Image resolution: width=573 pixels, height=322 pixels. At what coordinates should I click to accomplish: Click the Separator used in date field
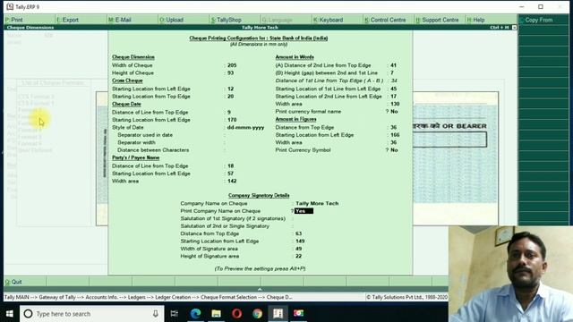click(x=145, y=135)
